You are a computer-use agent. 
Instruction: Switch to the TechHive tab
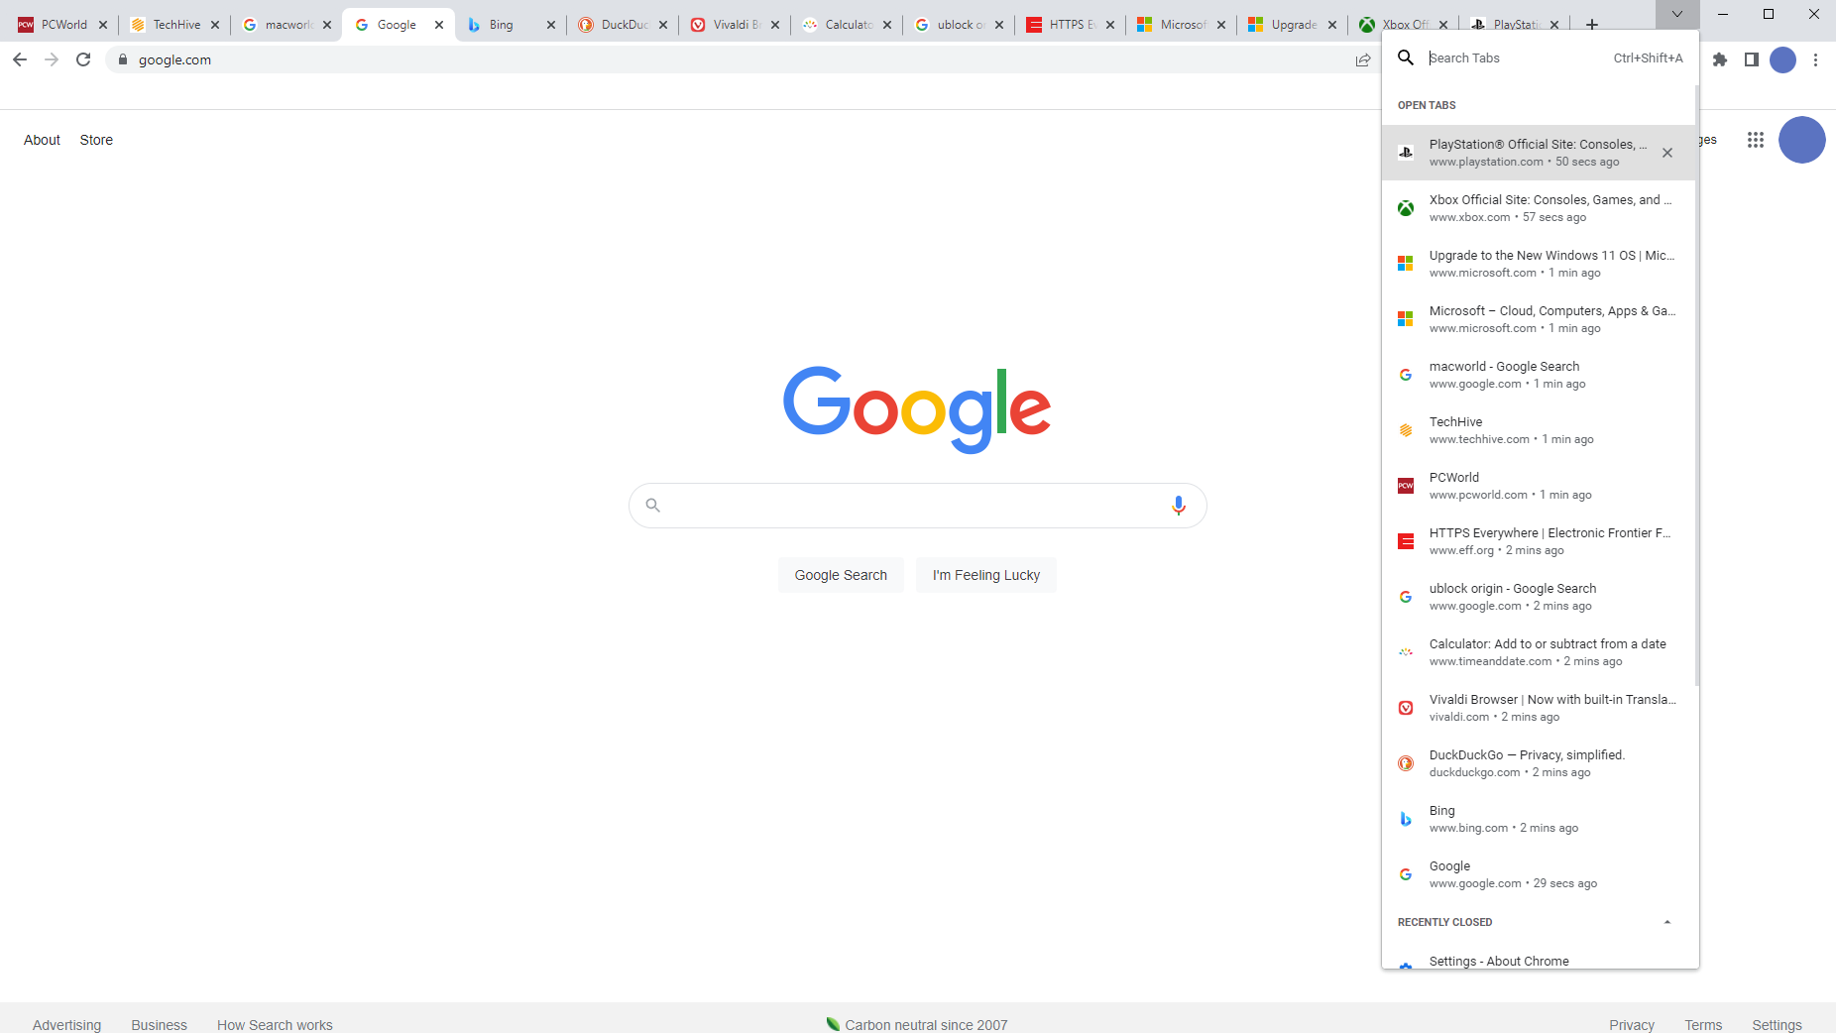tap(173, 25)
